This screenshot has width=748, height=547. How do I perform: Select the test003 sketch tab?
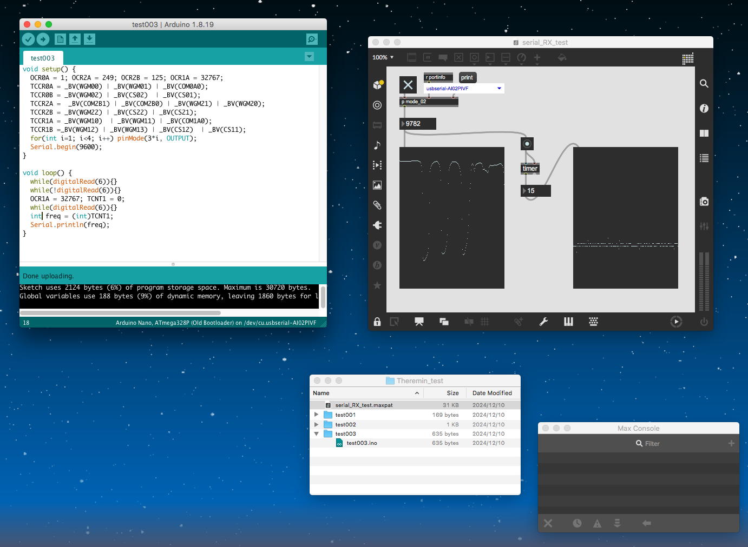[x=43, y=58]
